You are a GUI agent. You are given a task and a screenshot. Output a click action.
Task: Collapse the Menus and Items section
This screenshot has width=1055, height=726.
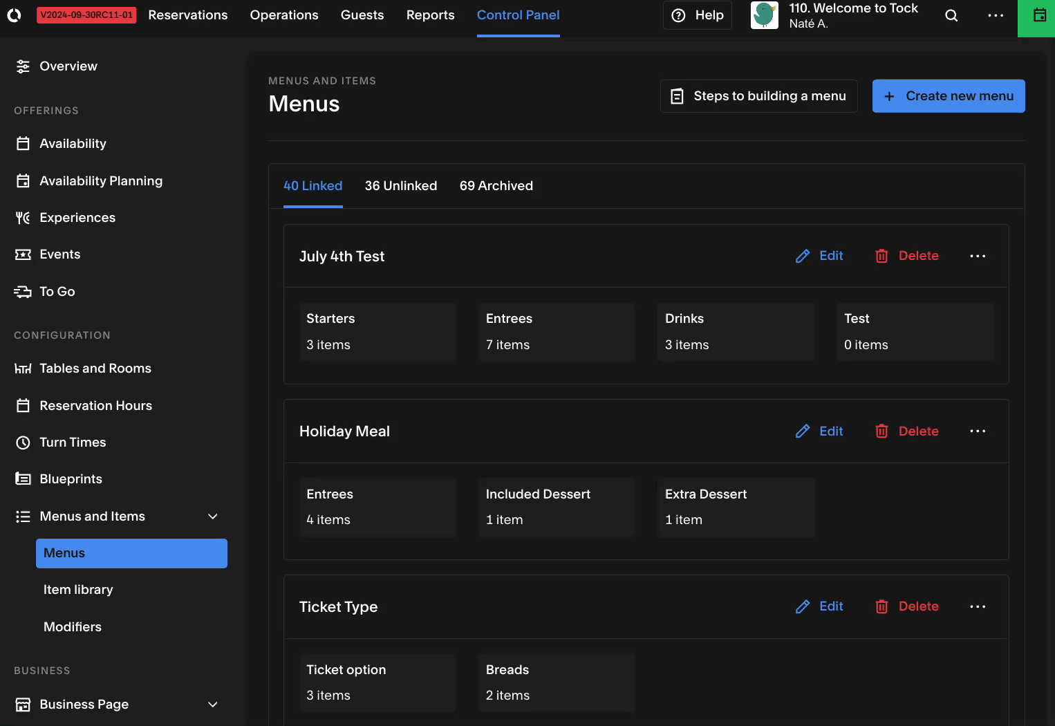pos(213,516)
